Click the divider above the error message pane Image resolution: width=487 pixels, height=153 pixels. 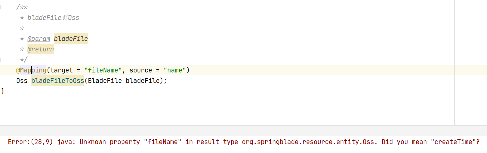coord(243,125)
